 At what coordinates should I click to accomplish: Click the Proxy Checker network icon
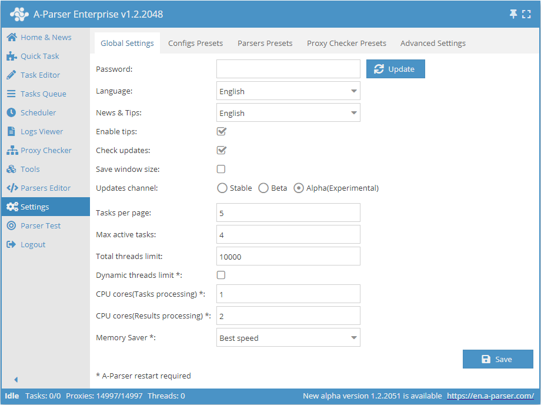coord(11,150)
